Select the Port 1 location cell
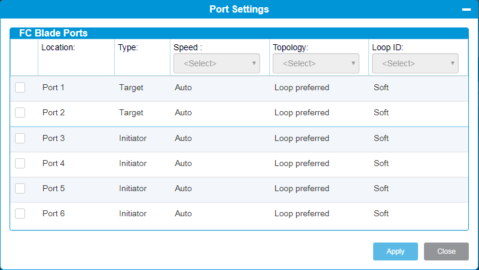The image size is (479, 270). (53, 88)
